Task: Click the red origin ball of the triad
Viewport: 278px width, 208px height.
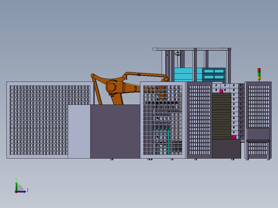Action: pos(16,192)
